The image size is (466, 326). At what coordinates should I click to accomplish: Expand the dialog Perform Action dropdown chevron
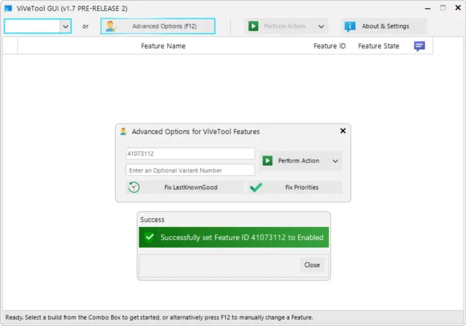pos(335,161)
